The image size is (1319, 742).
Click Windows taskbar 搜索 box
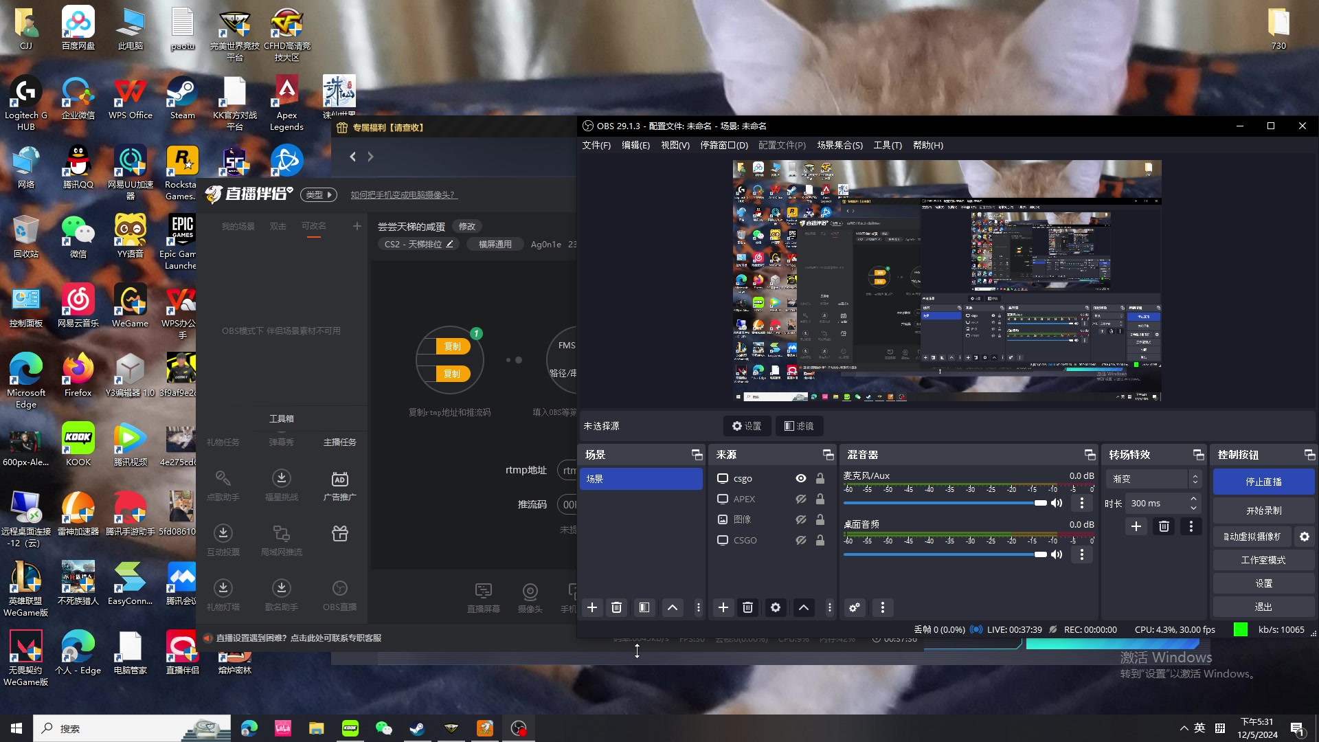[132, 728]
